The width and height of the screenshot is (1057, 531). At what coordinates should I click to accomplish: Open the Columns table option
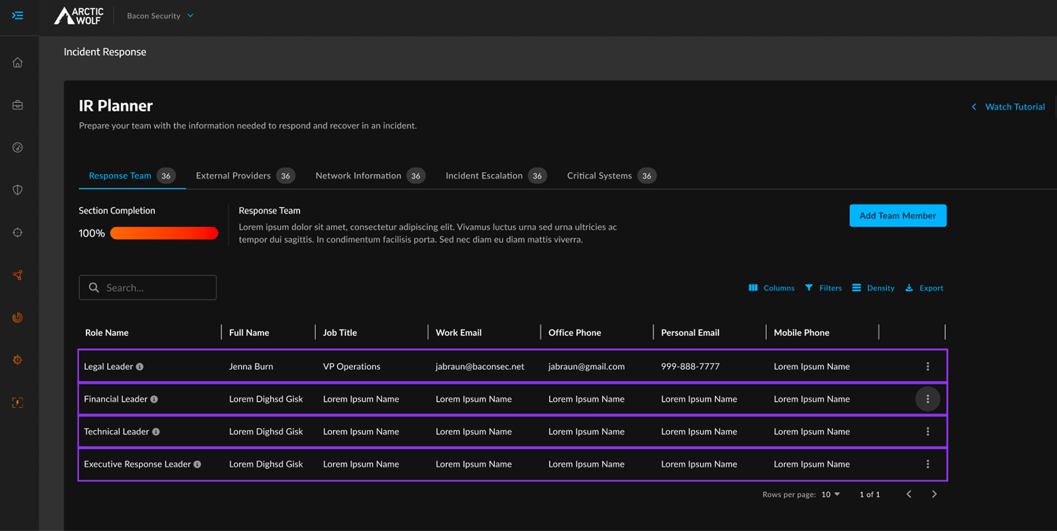(771, 288)
